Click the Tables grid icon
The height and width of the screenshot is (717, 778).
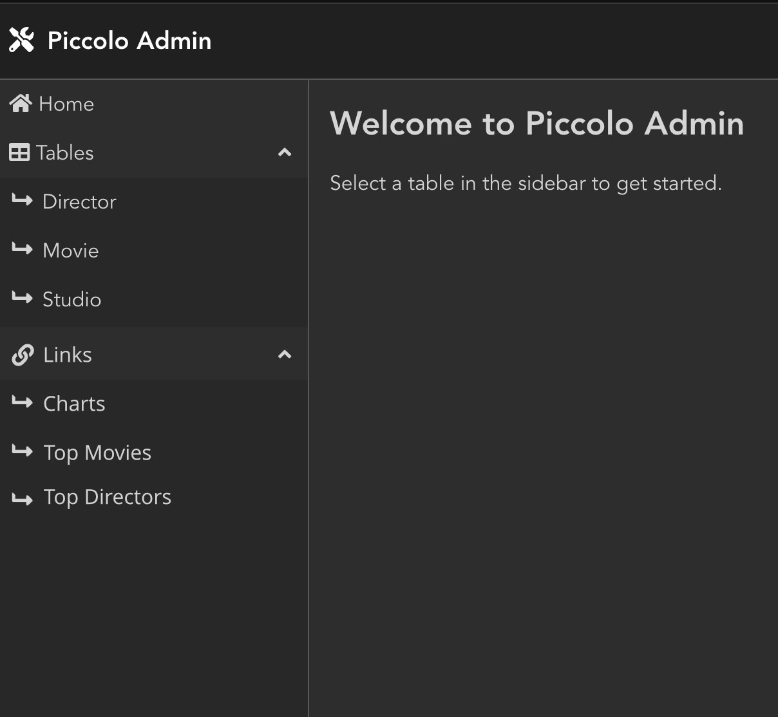tap(19, 153)
